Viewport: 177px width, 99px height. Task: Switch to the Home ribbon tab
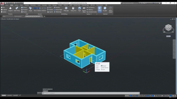pos(7,5)
